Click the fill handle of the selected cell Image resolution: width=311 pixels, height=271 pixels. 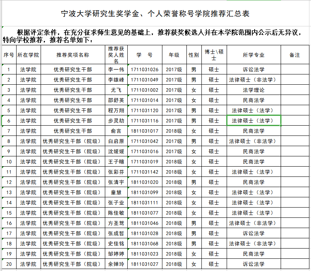coord(281,126)
